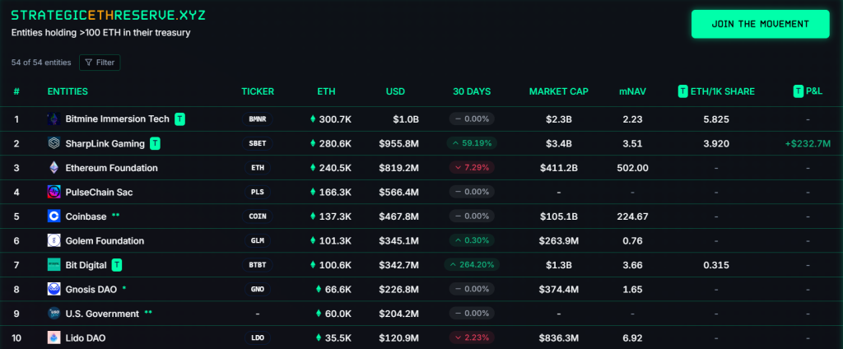Click the green T badge beside Bitmine
This screenshot has height=349, width=843.
180,119
